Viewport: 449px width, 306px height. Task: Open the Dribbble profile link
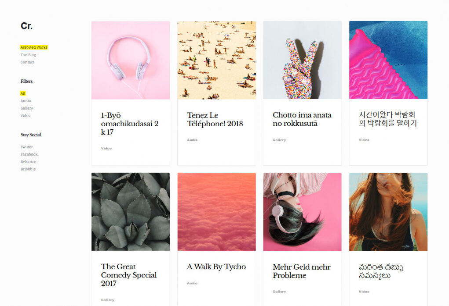pos(28,169)
